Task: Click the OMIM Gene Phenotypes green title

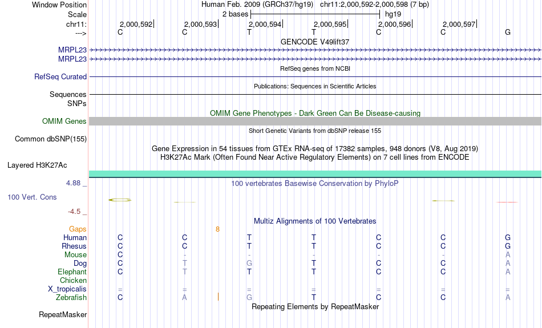Action: pyautogui.click(x=315, y=113)
